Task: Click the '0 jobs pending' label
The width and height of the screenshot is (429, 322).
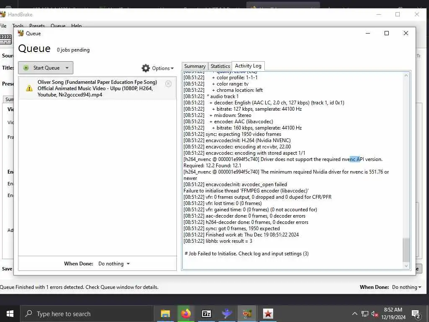Action: pos(73,50)
